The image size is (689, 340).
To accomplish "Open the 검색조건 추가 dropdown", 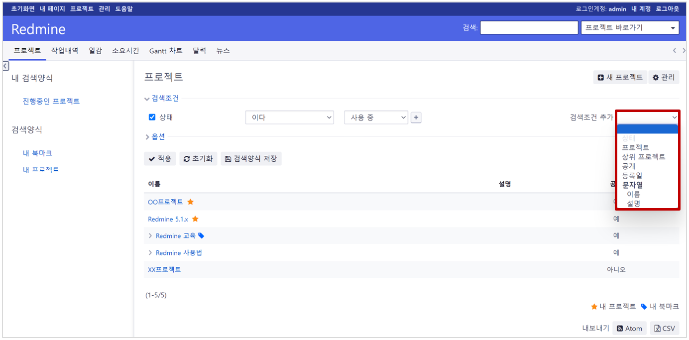I will [x=648, y=117].
